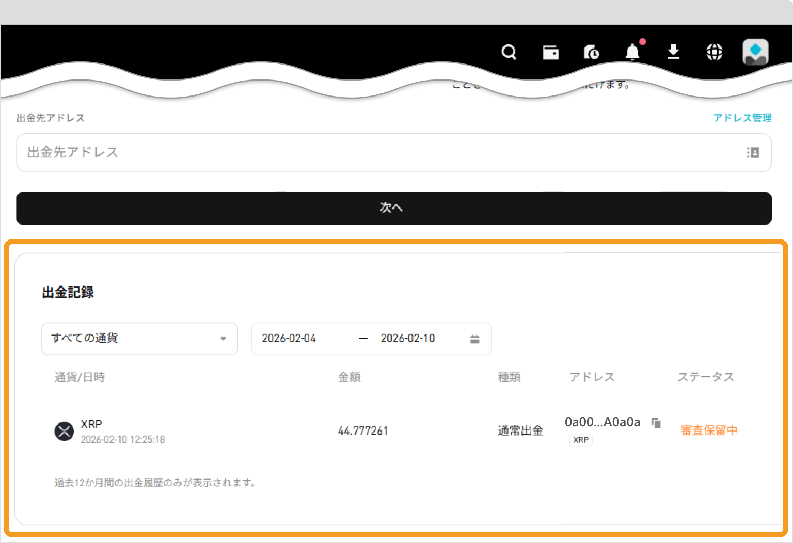
Task: Expand the currency filter with its chevron arrow
Action: 224,339
